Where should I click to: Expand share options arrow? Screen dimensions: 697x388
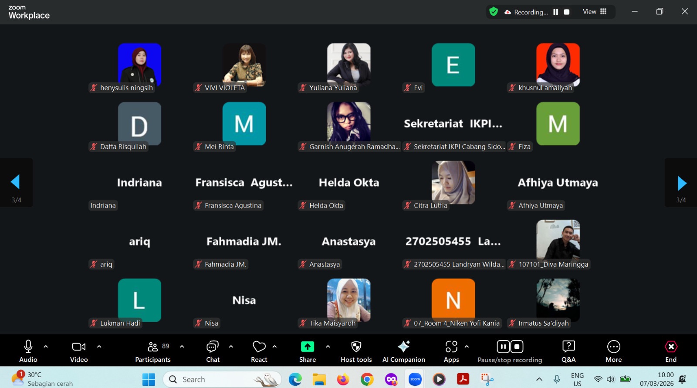coord(328,347)
